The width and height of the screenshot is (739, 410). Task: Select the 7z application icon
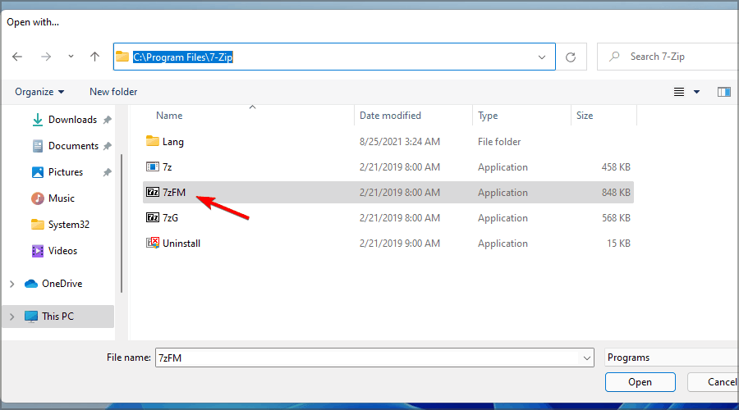click(153, 167)
